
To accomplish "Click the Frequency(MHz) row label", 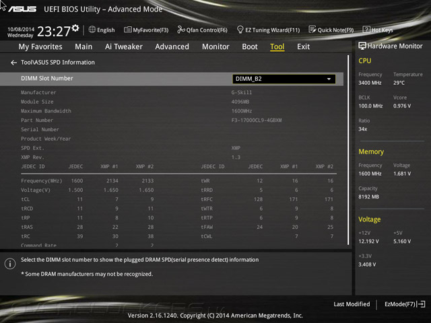I will tap(42, 181).
